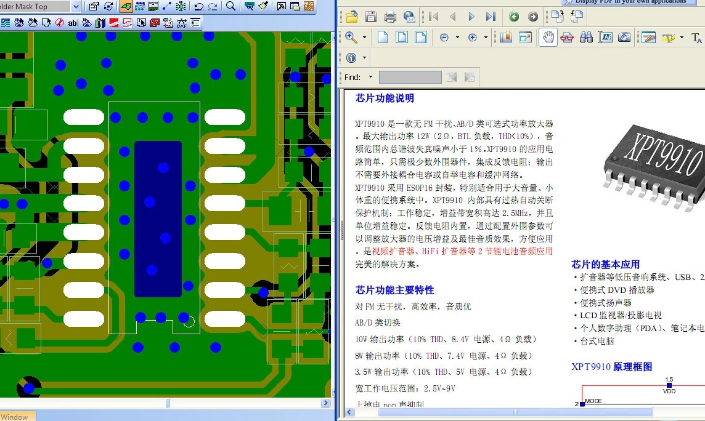Click the Board view icon
The height and width of the screenshot is (421, 705).
249,6
